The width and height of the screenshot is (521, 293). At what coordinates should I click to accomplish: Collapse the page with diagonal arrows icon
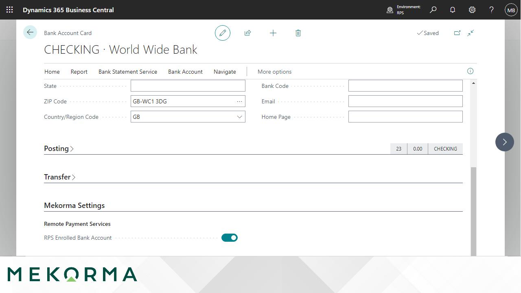(x=471, y=33)
